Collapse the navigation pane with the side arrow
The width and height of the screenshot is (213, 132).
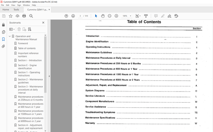tap(49, 76)
